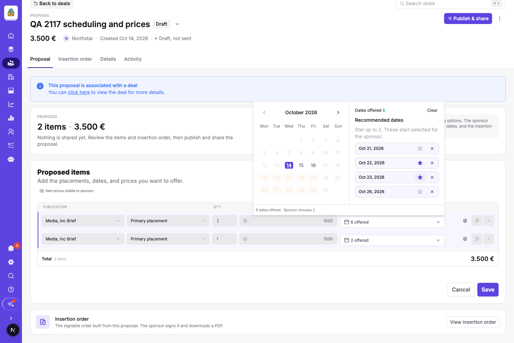
Task: Open the two-people users icon in the sidebar
Action: coord(11,132)
